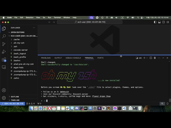171x128 pixels.
Task: Expand the Outline section
Action: 23,97
